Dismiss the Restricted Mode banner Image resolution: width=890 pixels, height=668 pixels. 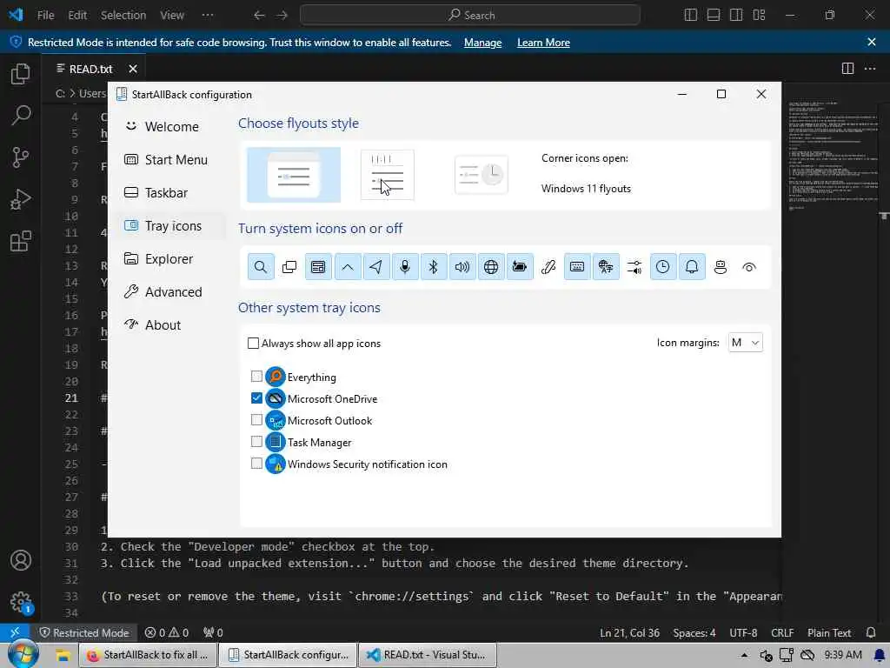tap(872, 42)
